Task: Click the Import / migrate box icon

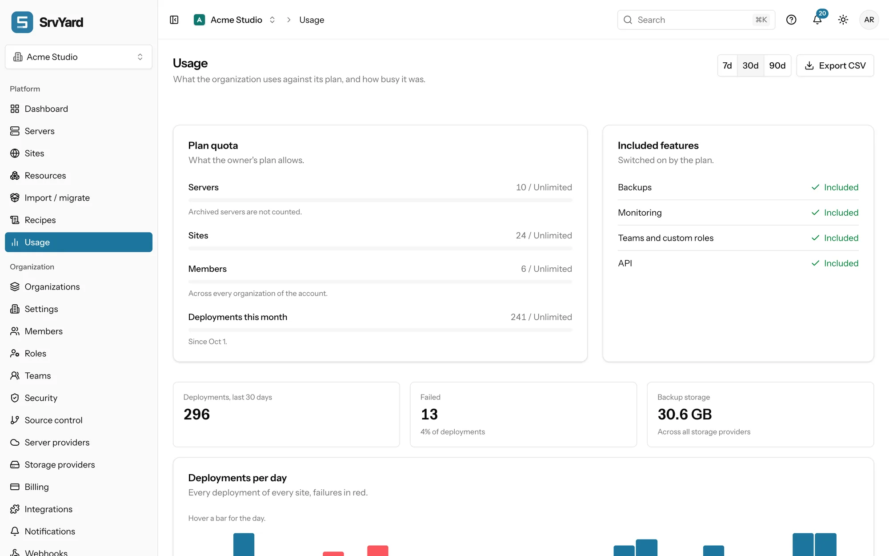Action: 15,198
